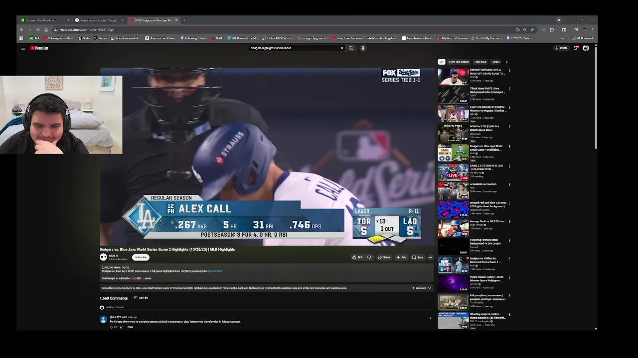Screen dimensions: 638x358
Task: Show more filter chips with right arrow
Action: [506, 62]
